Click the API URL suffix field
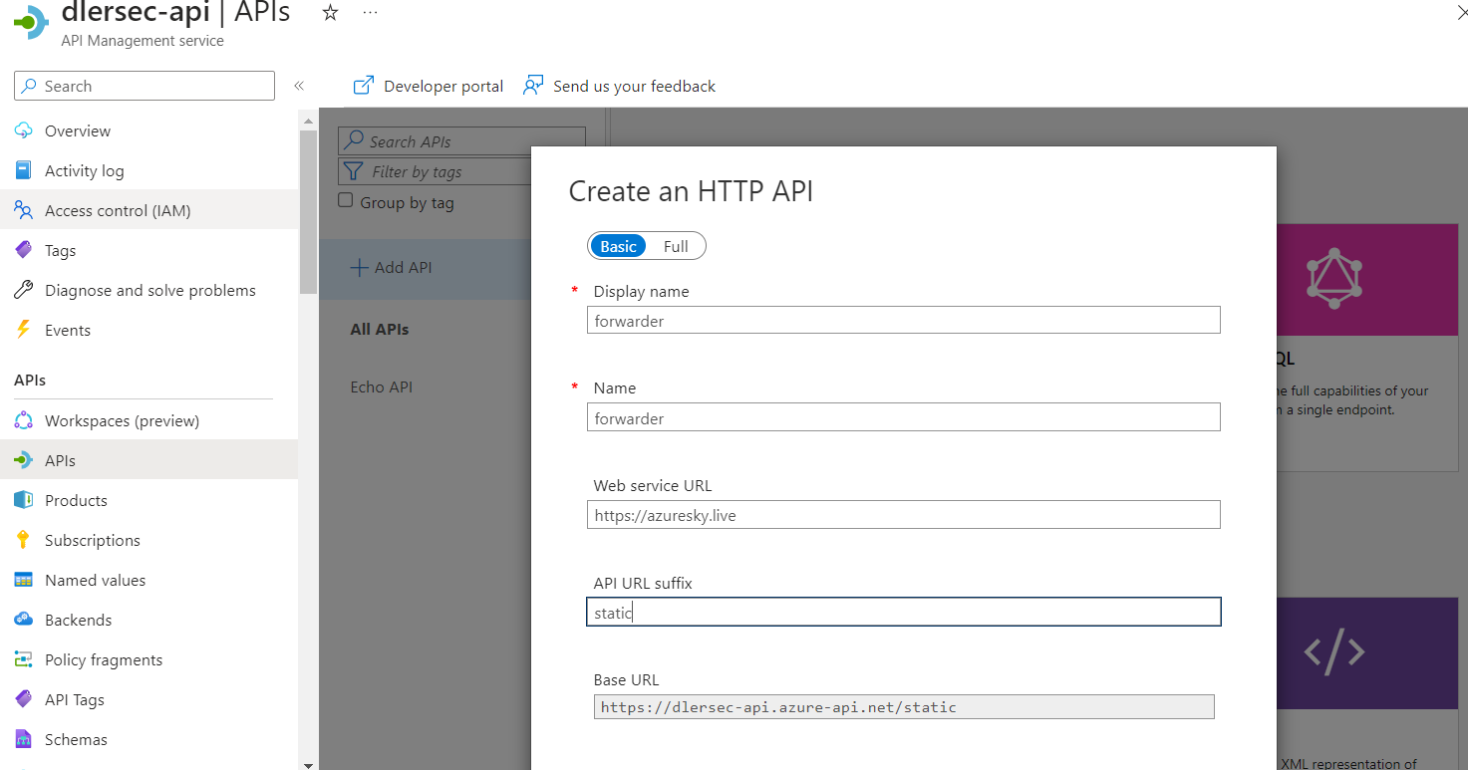The width and height of the screenshot is (1468, 770). pyautogui.click(x=904, y=612)
